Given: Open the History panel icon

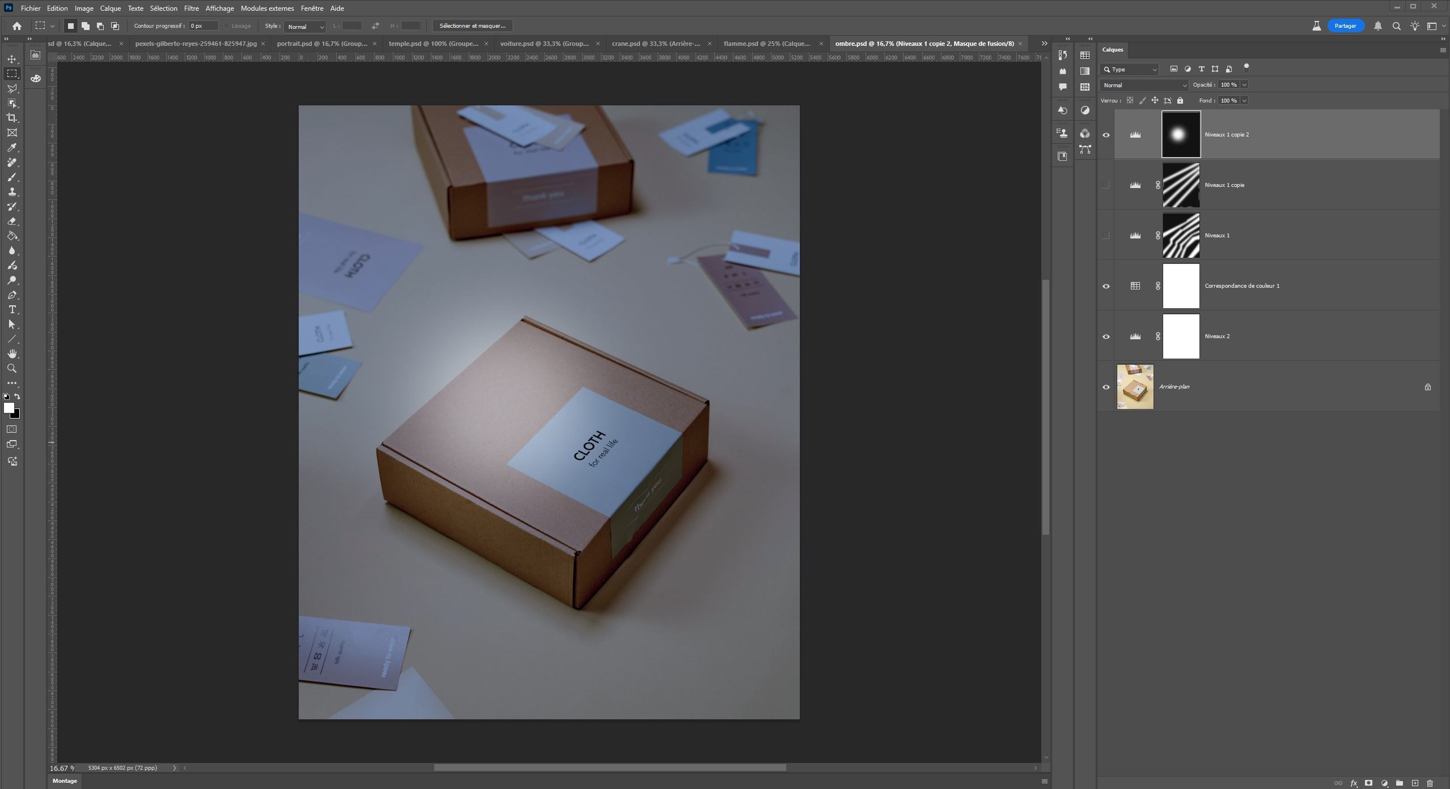Looking at the screenshot, I should (x=1063, y=55).
